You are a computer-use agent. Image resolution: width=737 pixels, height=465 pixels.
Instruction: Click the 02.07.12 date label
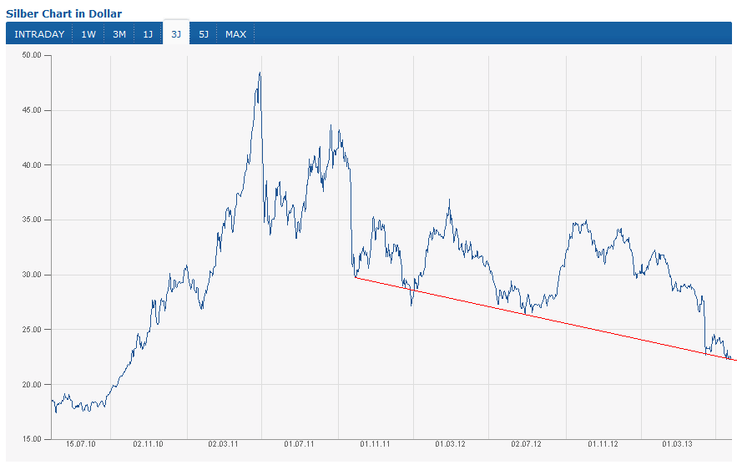coord(527,445)
